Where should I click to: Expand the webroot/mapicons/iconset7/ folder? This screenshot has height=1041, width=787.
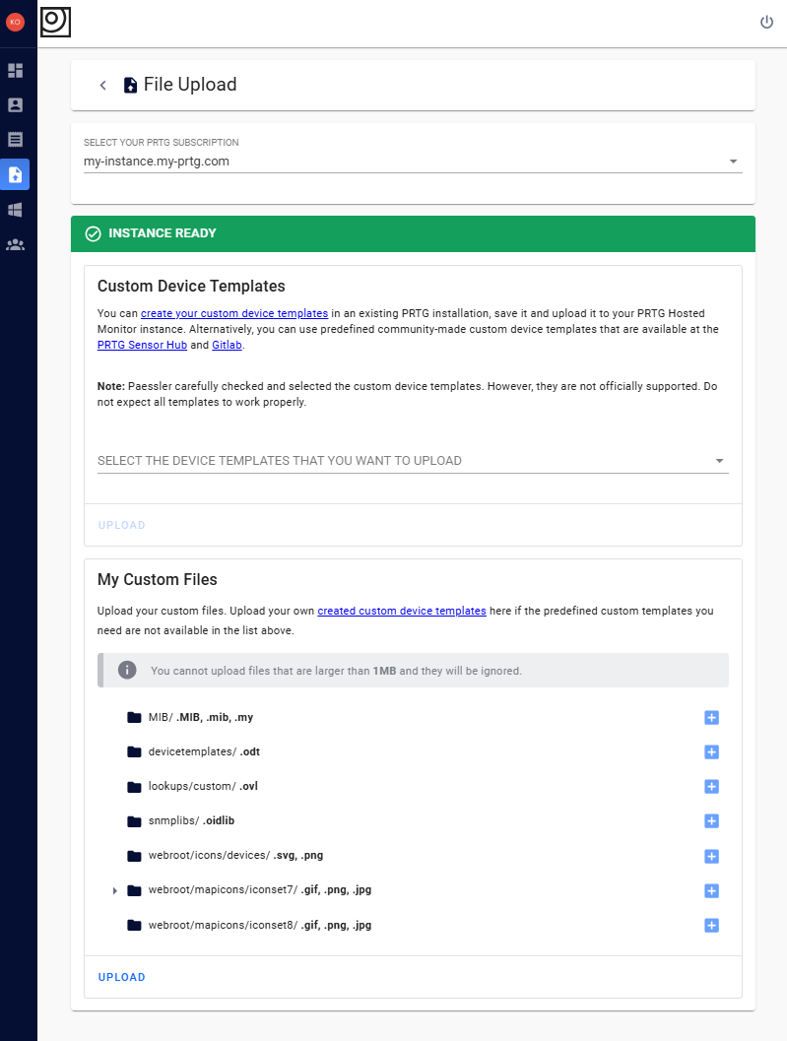coord(115,891)
